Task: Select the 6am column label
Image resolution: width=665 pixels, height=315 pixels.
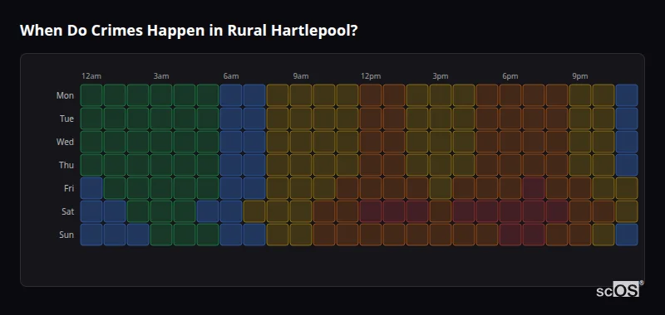Action: click(231, 76)
